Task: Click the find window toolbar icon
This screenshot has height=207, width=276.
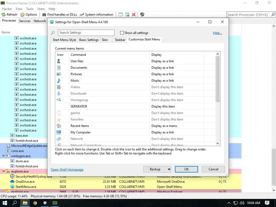Action: tap(120, 15)
